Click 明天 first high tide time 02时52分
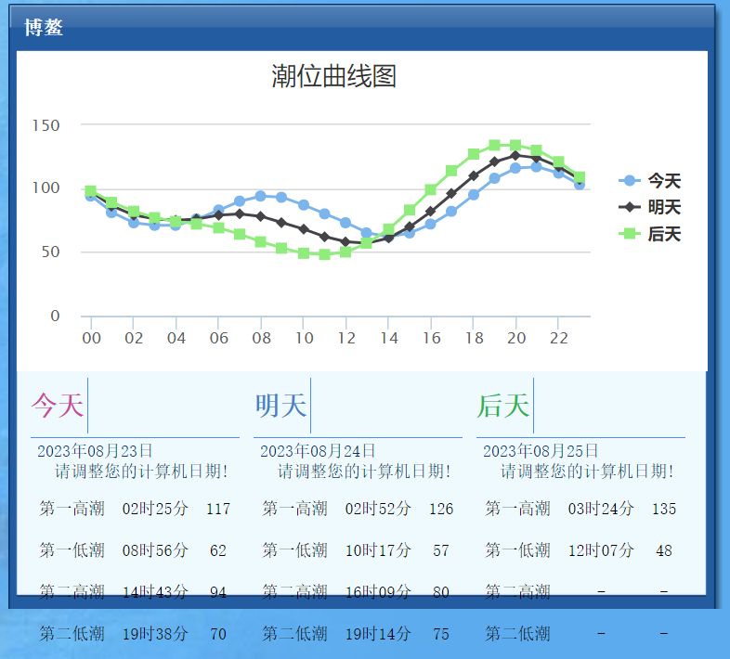This screenshot has width=730, height=659. pos(378,509)
